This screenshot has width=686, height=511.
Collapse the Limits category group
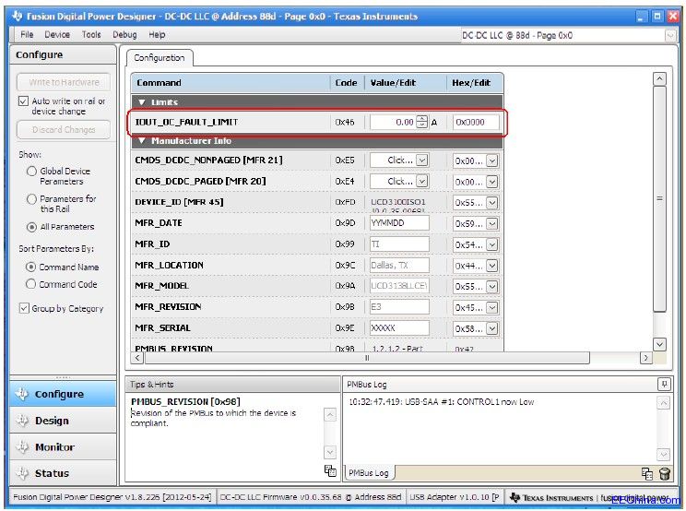(142, 102)
